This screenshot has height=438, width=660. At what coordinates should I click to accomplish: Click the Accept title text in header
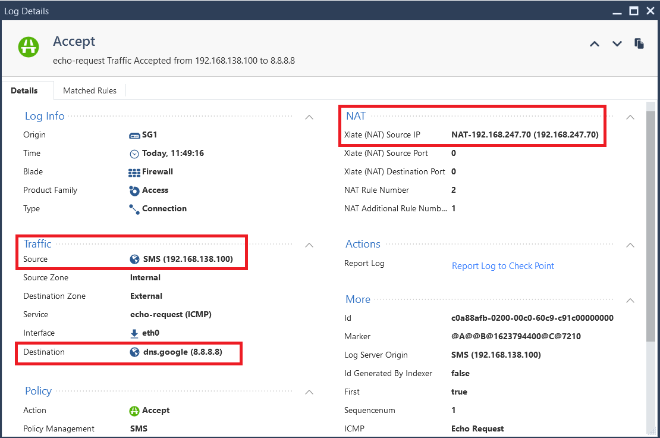74,41
